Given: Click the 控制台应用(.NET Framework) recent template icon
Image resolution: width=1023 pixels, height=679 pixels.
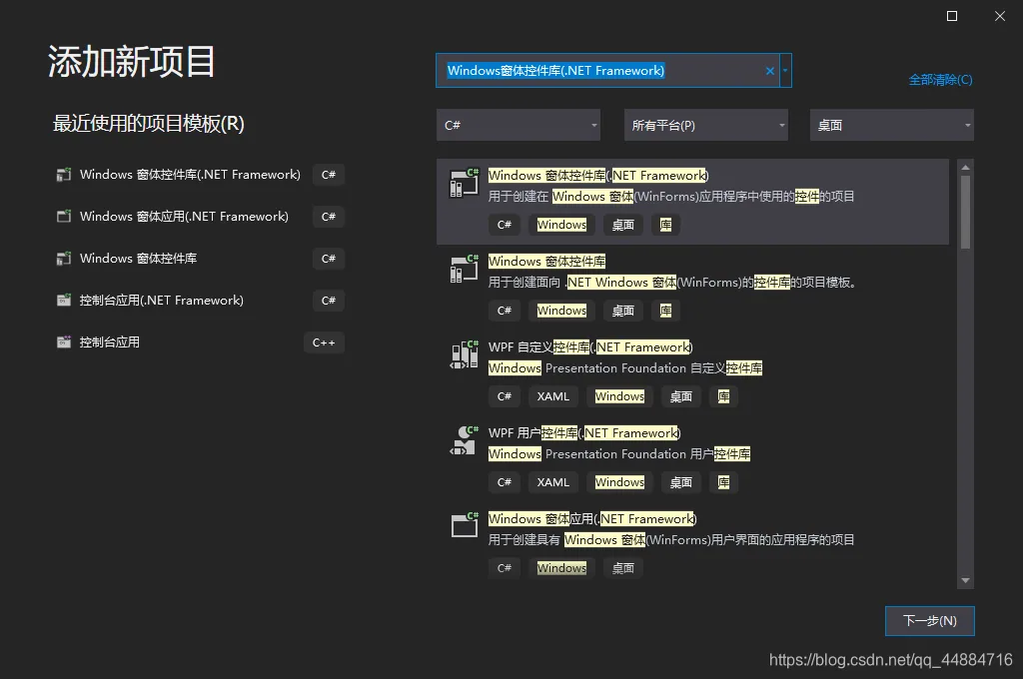Looking at the screenshot, I should (x=64, y=300).
